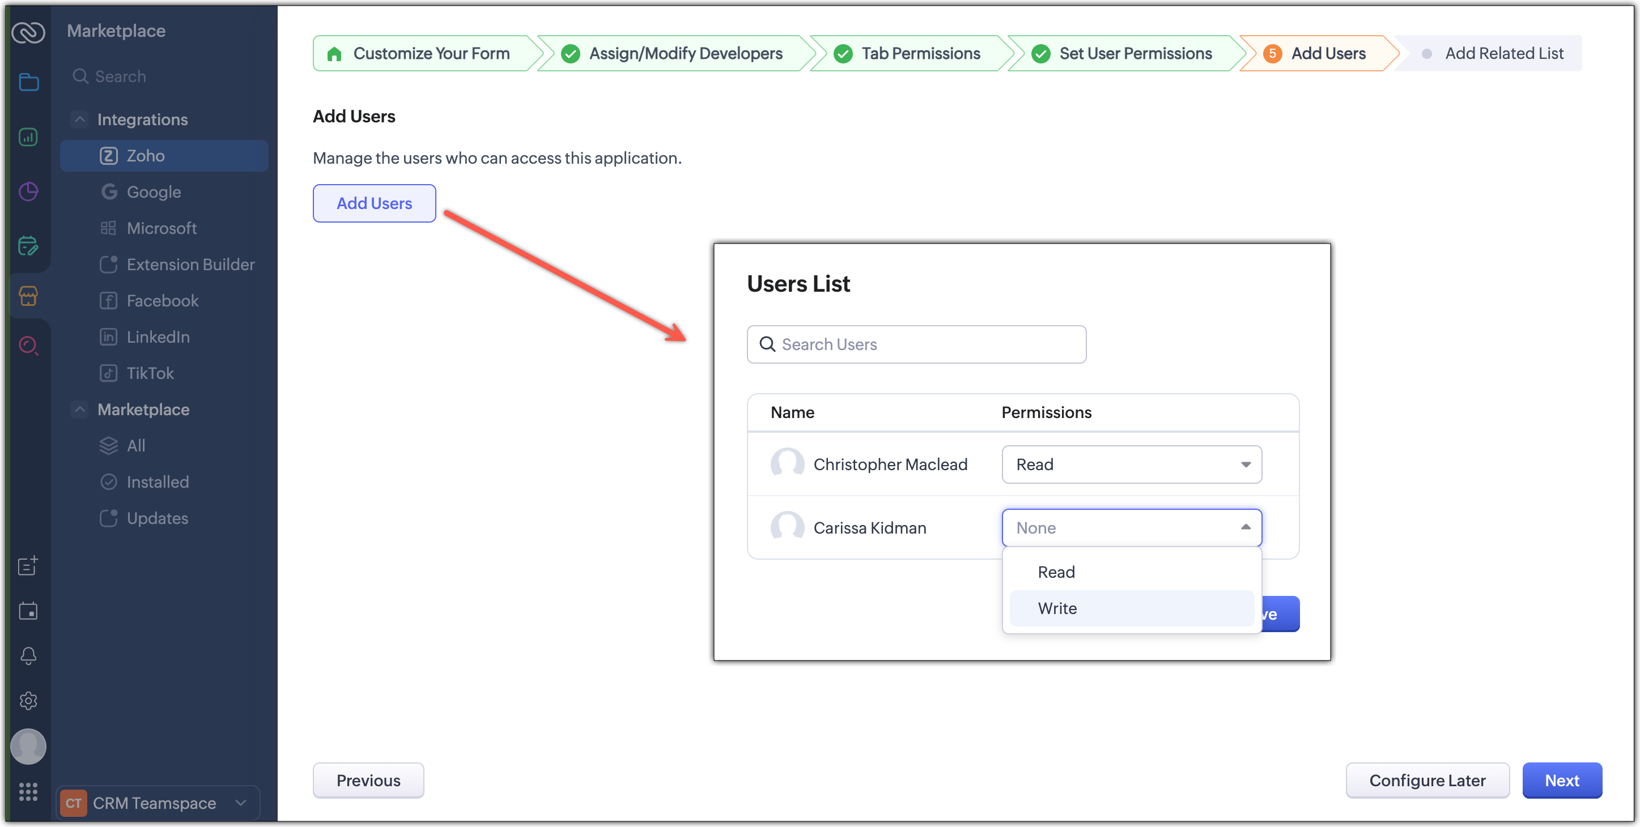The image size is (1640, 827).
Task: Open the bar chart reports icon
Action: click(x=29, y=137)
